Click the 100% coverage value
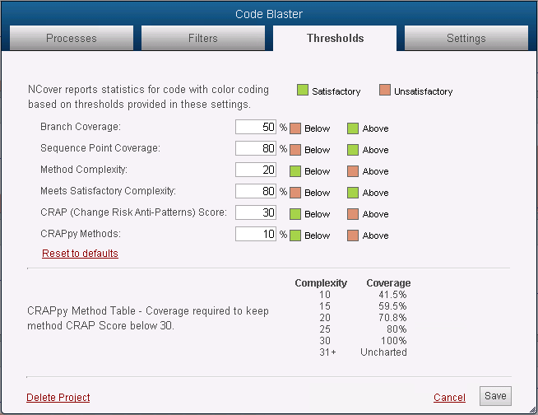 click(x=393, y=341)
